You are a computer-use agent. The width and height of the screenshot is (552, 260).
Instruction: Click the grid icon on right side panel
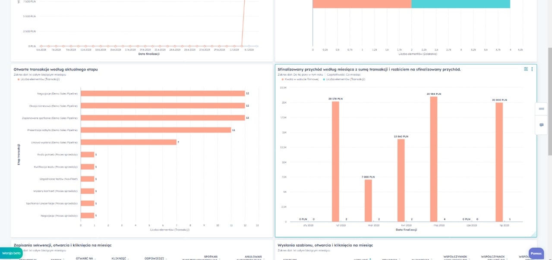point(541,109)
